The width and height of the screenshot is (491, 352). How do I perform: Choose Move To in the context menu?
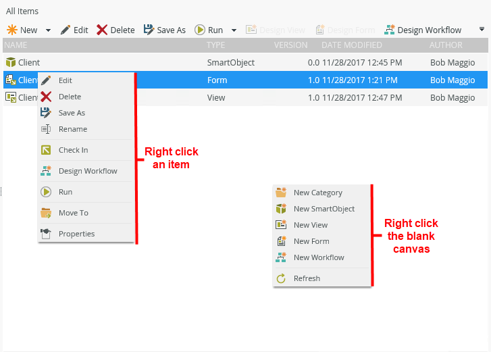(86, 213)
